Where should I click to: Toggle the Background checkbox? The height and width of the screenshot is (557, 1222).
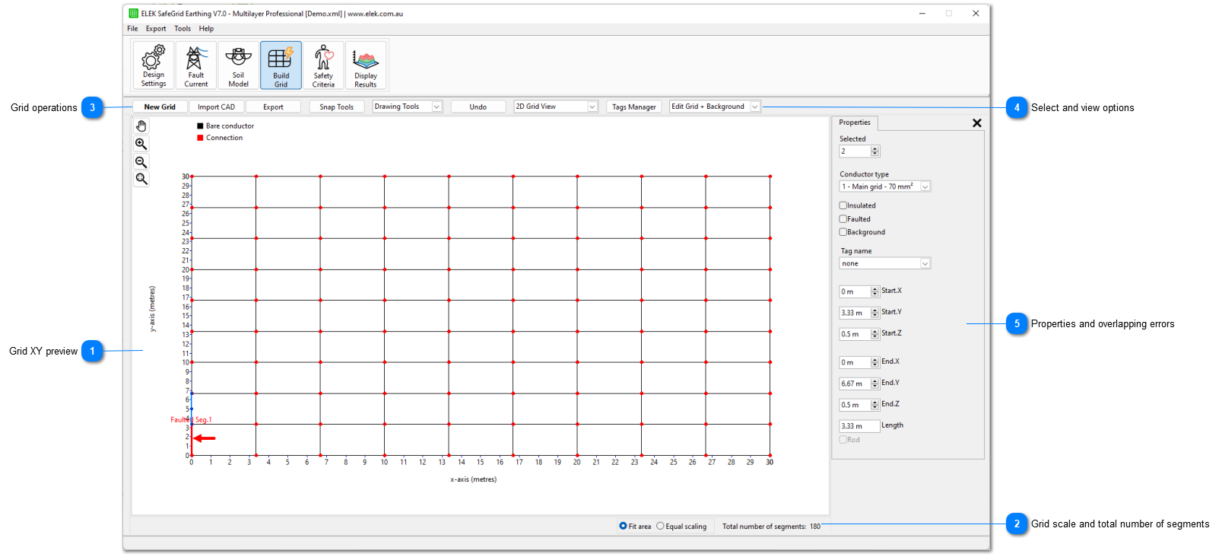[x=843, y=232]
